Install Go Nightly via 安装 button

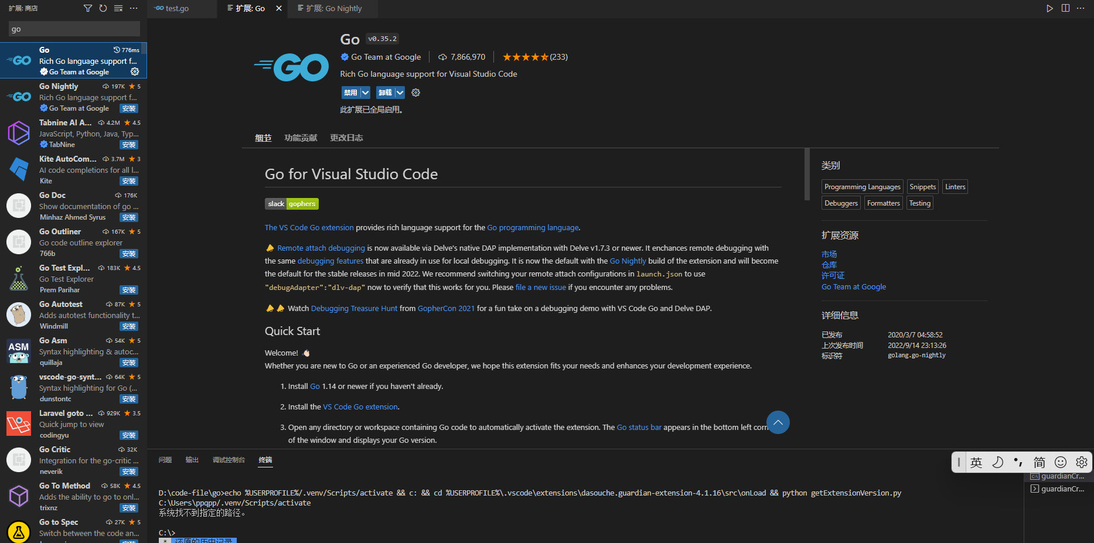(129, 108)
